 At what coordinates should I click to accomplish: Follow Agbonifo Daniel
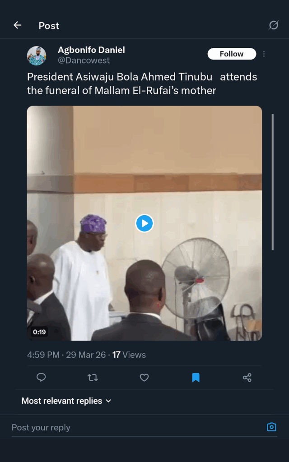[232, 54]
